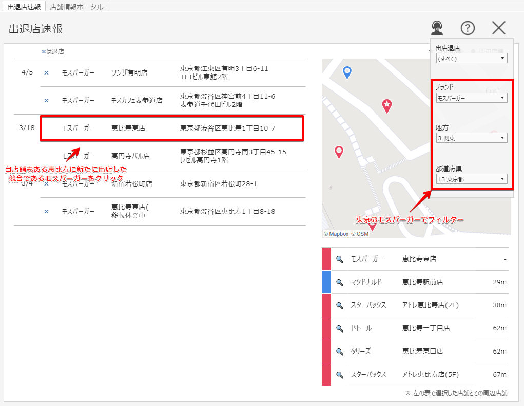
Task: Click the 38m distance value
Action: coord(499,305)
